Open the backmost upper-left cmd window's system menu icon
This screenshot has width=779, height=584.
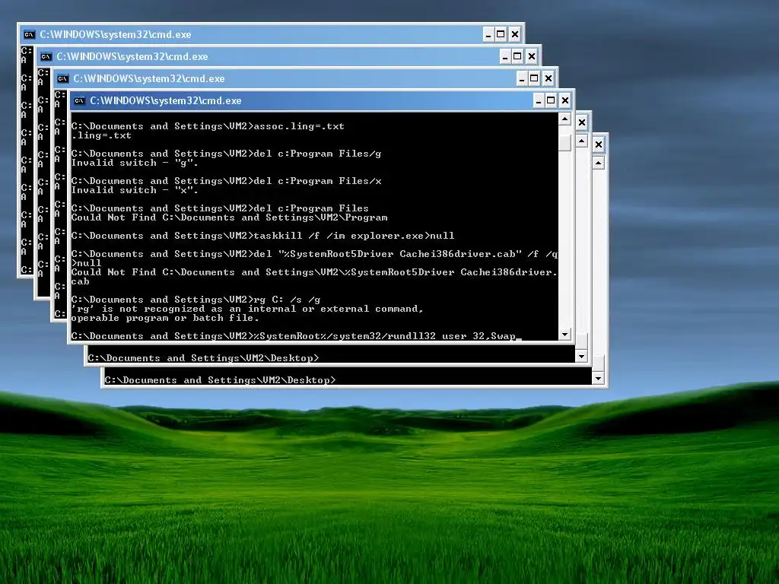click(x=30, y=35)
